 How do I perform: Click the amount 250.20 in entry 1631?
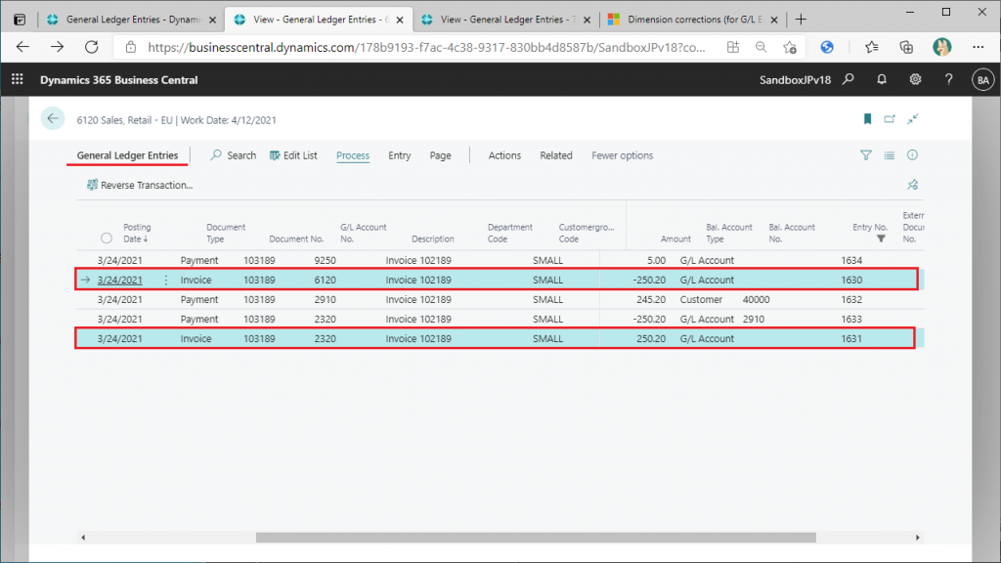(650, 338)
